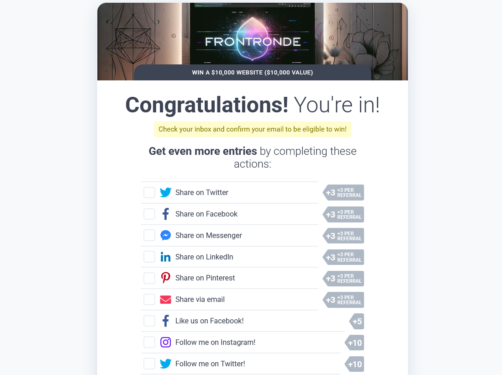Select the Share on Messenger action

click(x=208, y=236)
